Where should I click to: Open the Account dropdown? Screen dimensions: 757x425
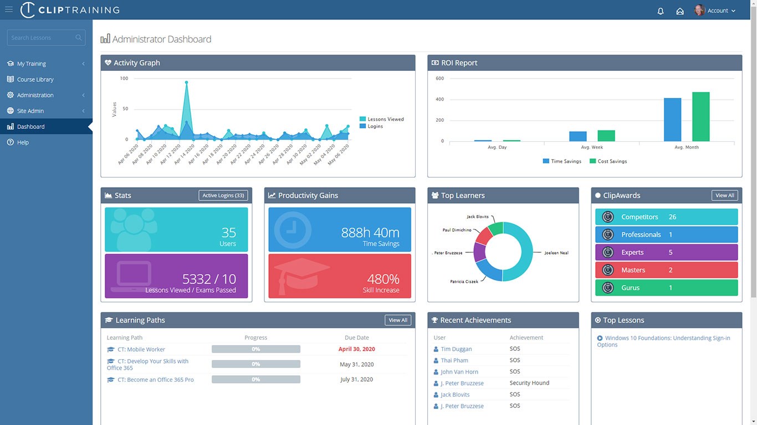tap(721, 11)
